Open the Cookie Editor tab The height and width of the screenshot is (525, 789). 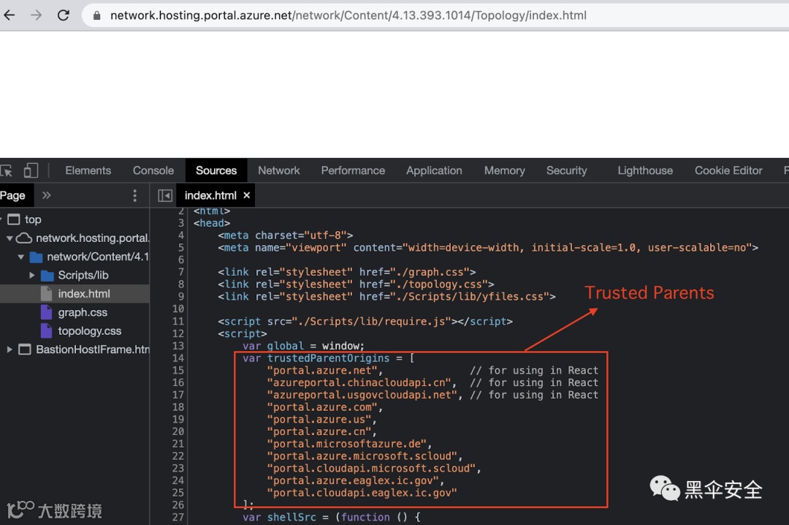[x=728, y=171]
